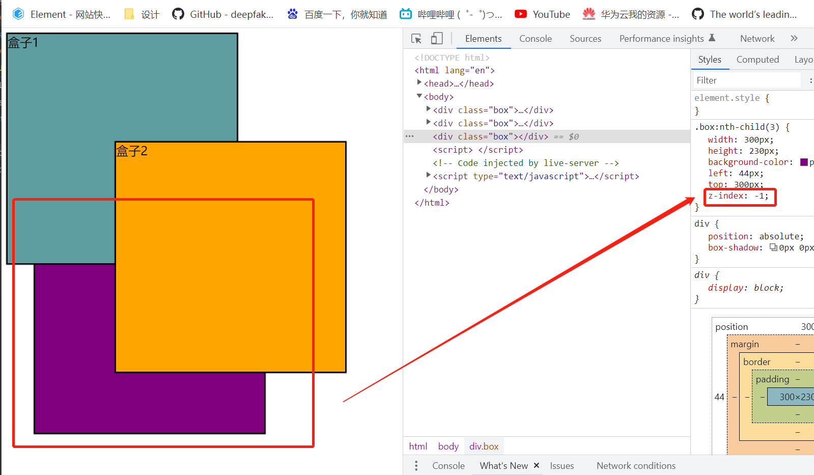Viewport: 814px width, 475px height.
Task: Switch to the Elements tab
Action: coord(483,39)
